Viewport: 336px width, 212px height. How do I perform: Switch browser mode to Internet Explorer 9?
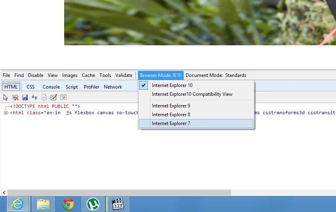coord(196,106)
